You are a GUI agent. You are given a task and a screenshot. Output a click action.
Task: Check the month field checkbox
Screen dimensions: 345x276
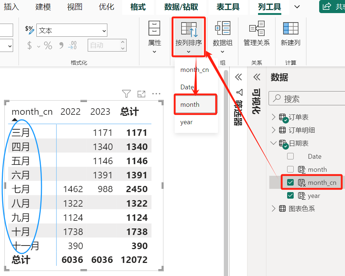click(x=290, y=169)
